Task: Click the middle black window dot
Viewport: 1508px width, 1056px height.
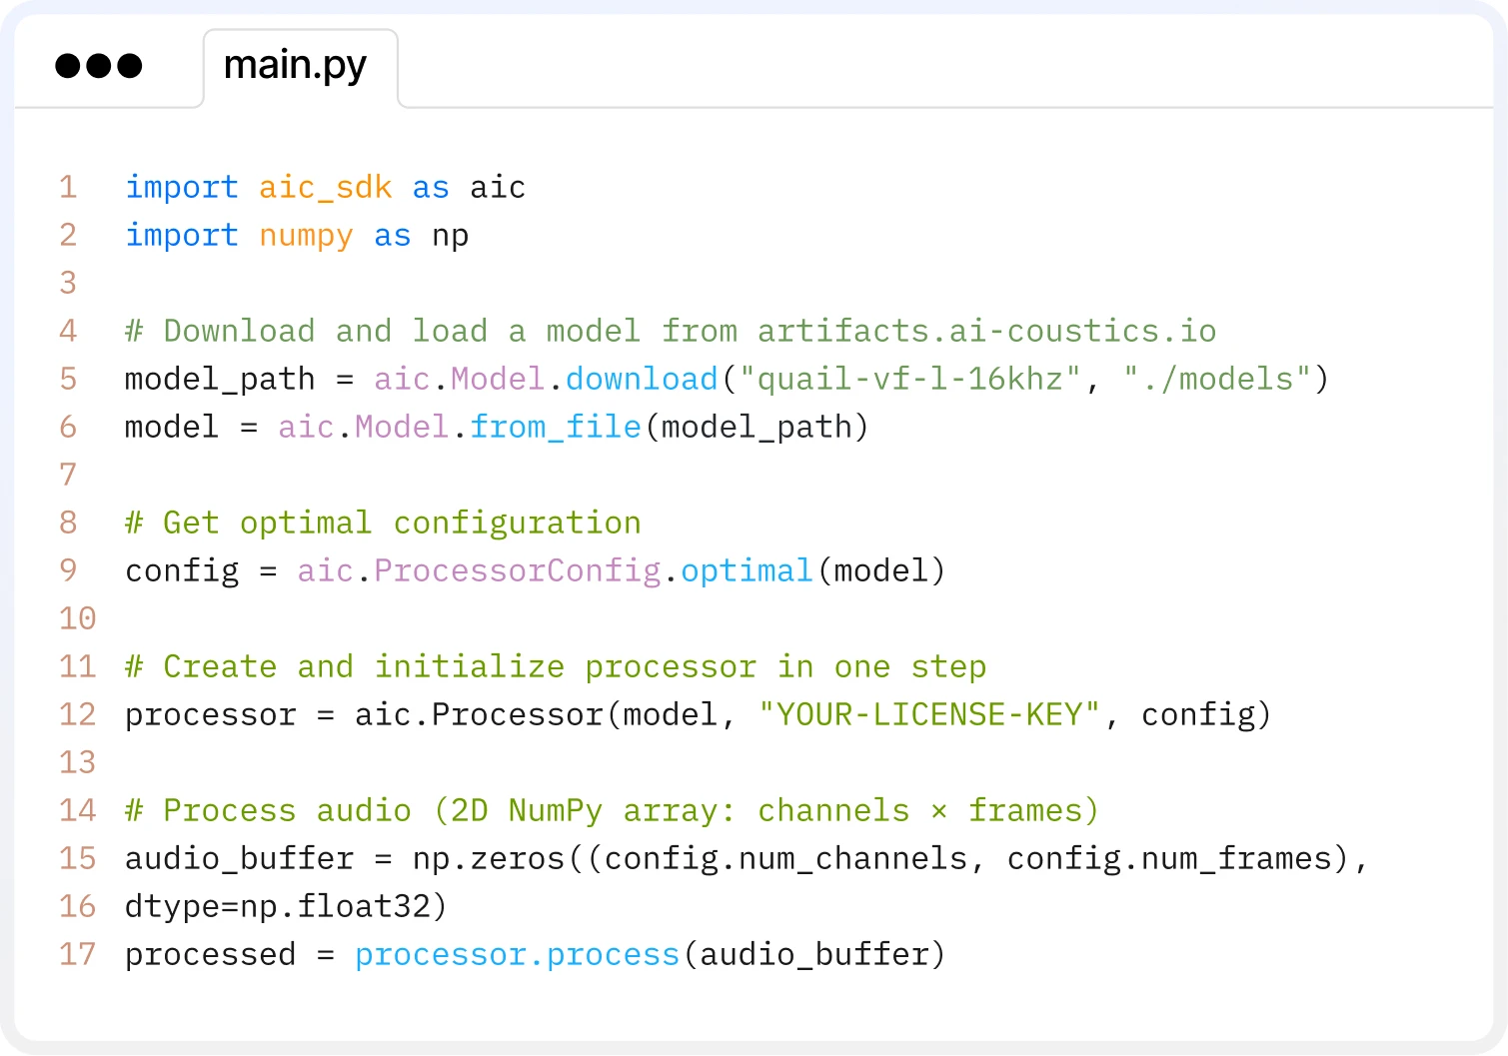Action: pos(99,66)
